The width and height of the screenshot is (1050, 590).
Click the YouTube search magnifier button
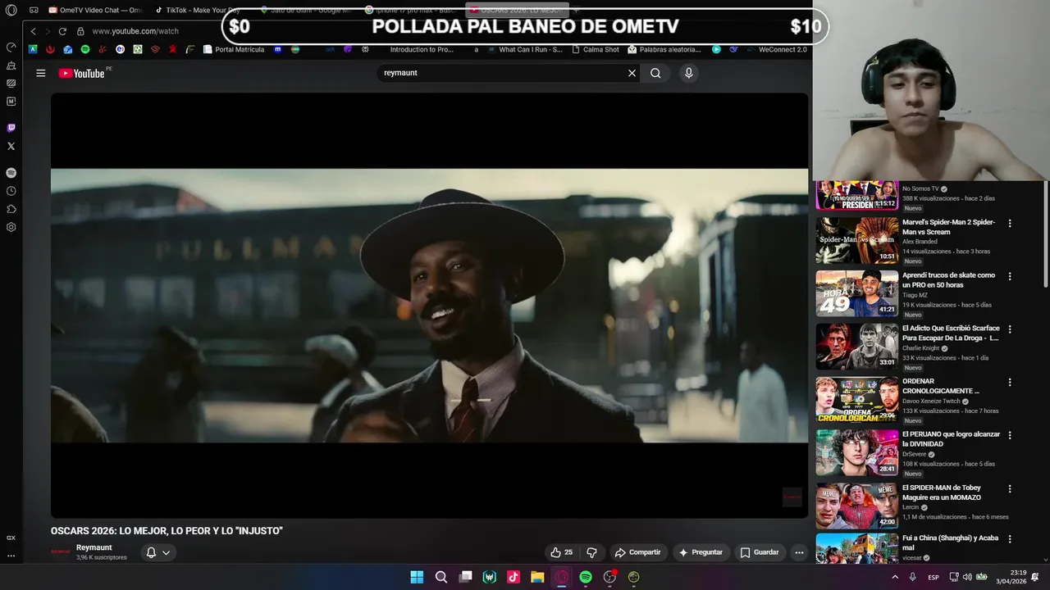coord(655,73)
